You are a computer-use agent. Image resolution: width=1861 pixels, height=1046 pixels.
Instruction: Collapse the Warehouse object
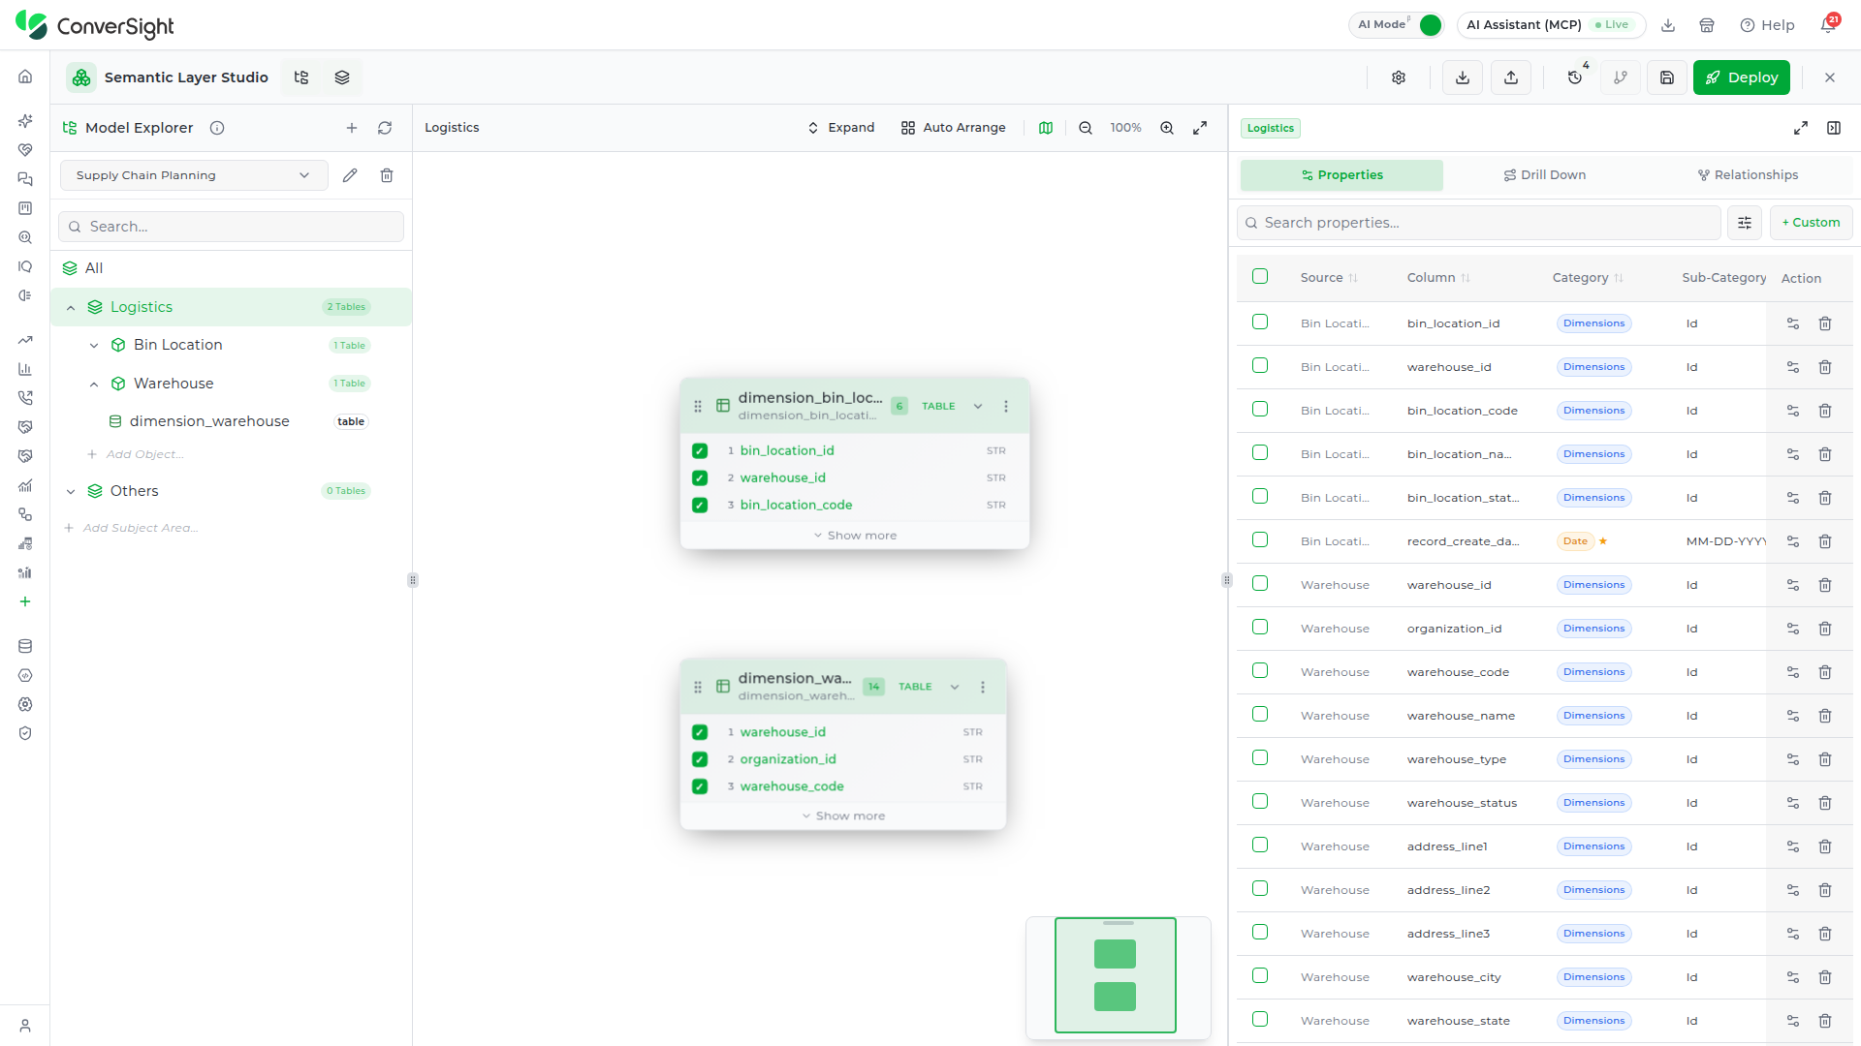click(x=94, y=385)
